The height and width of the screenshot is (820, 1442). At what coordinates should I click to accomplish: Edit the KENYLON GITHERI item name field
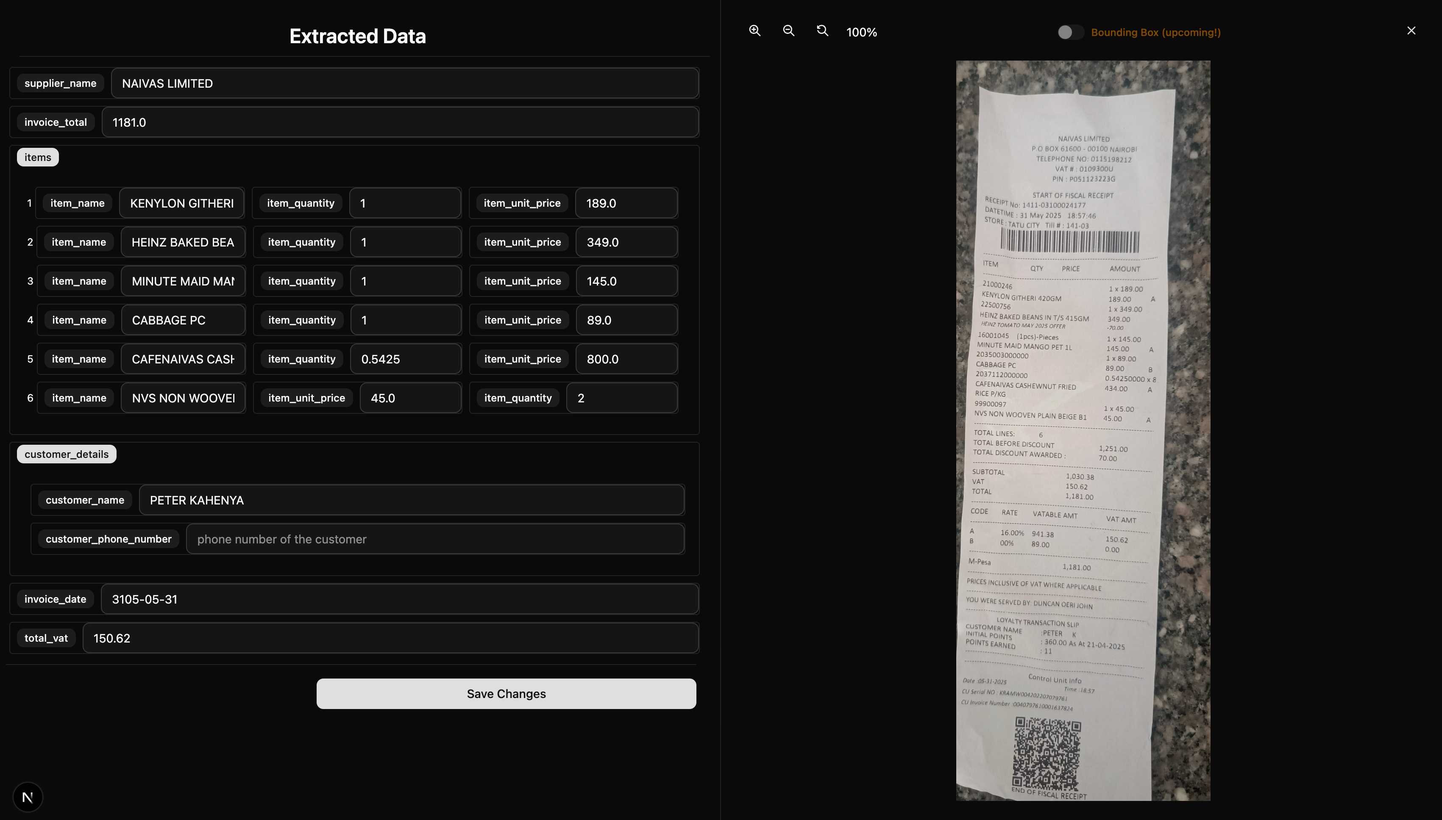pos(181,203)
